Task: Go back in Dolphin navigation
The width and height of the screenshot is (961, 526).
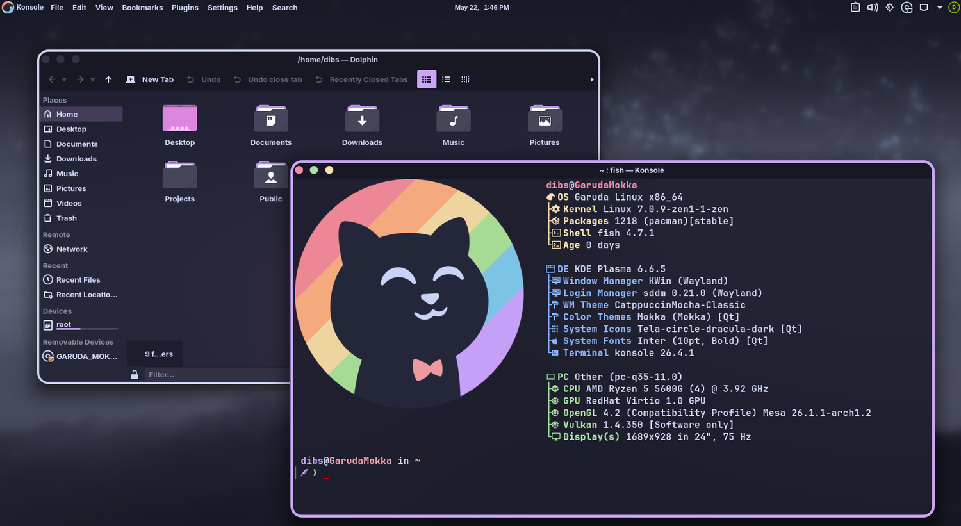Action: (52, 79)
